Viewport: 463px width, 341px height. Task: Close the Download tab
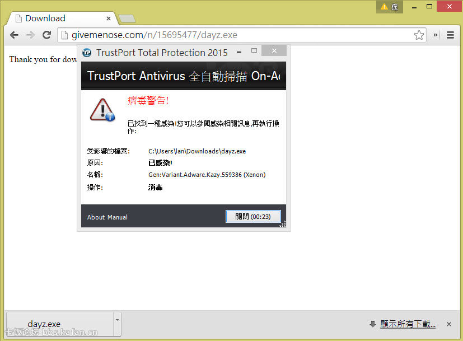pos(109,18)
